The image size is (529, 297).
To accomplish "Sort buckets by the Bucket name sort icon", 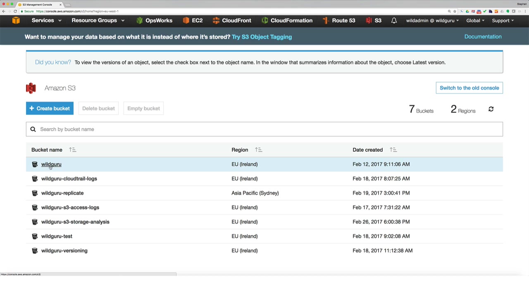I will (72, 150).
